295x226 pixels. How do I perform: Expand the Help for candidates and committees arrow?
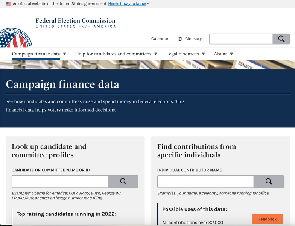[x=156, y=54]
